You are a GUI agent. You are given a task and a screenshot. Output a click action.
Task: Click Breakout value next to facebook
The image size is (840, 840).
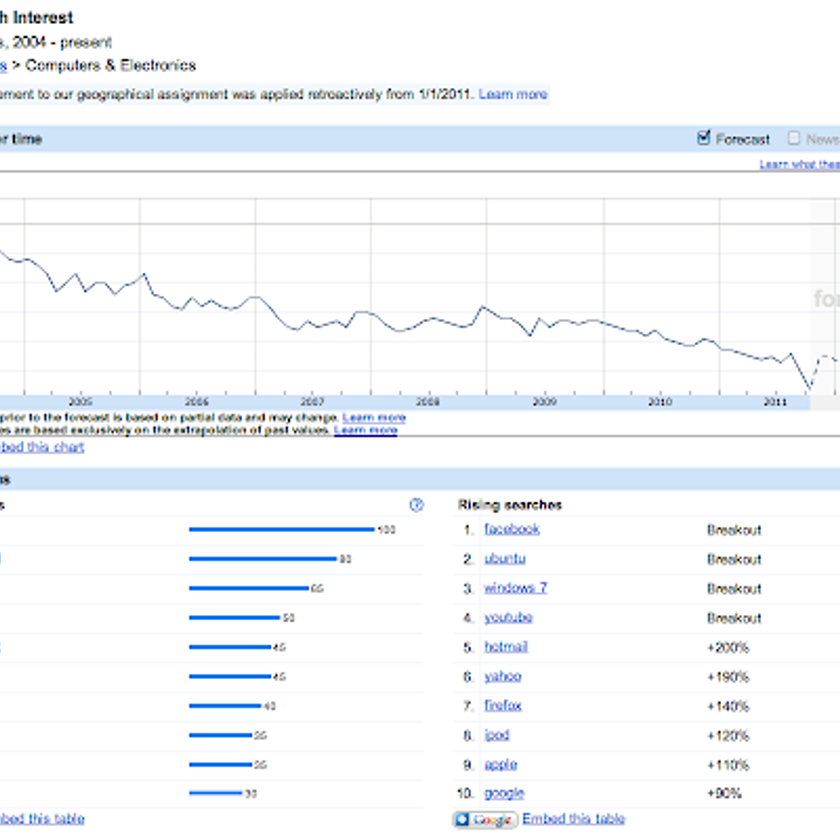734,530
